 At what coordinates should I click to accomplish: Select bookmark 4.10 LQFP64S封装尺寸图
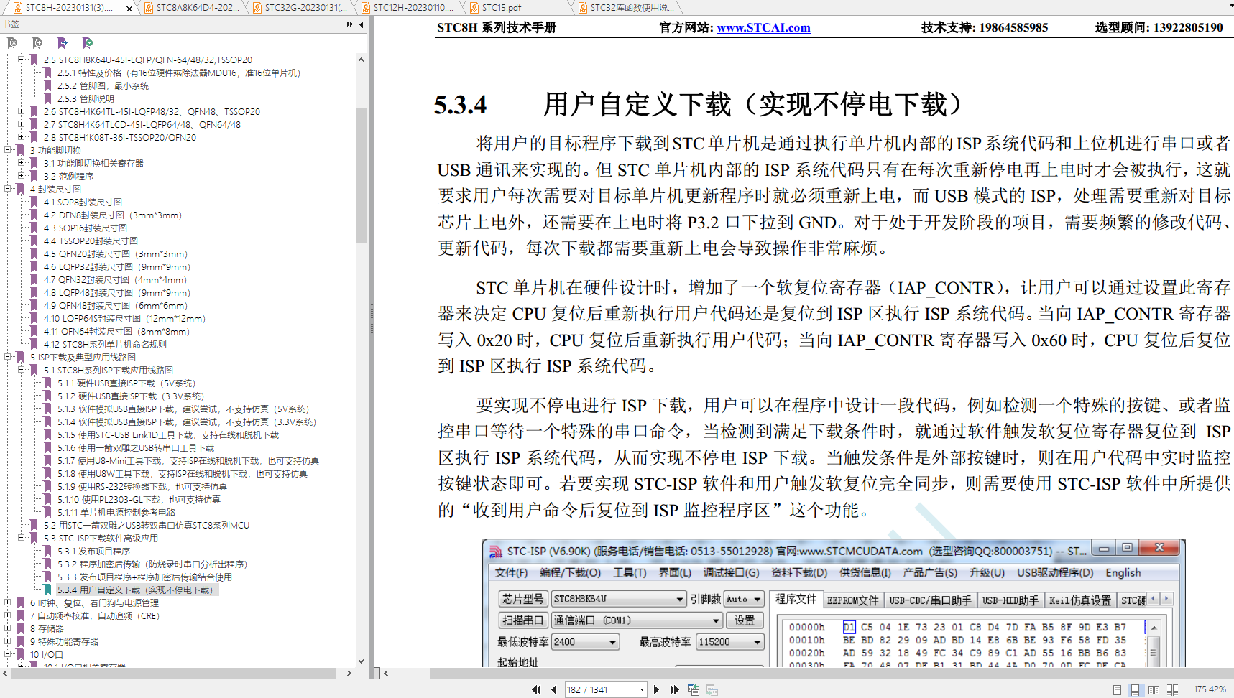[x=124, y=319]
